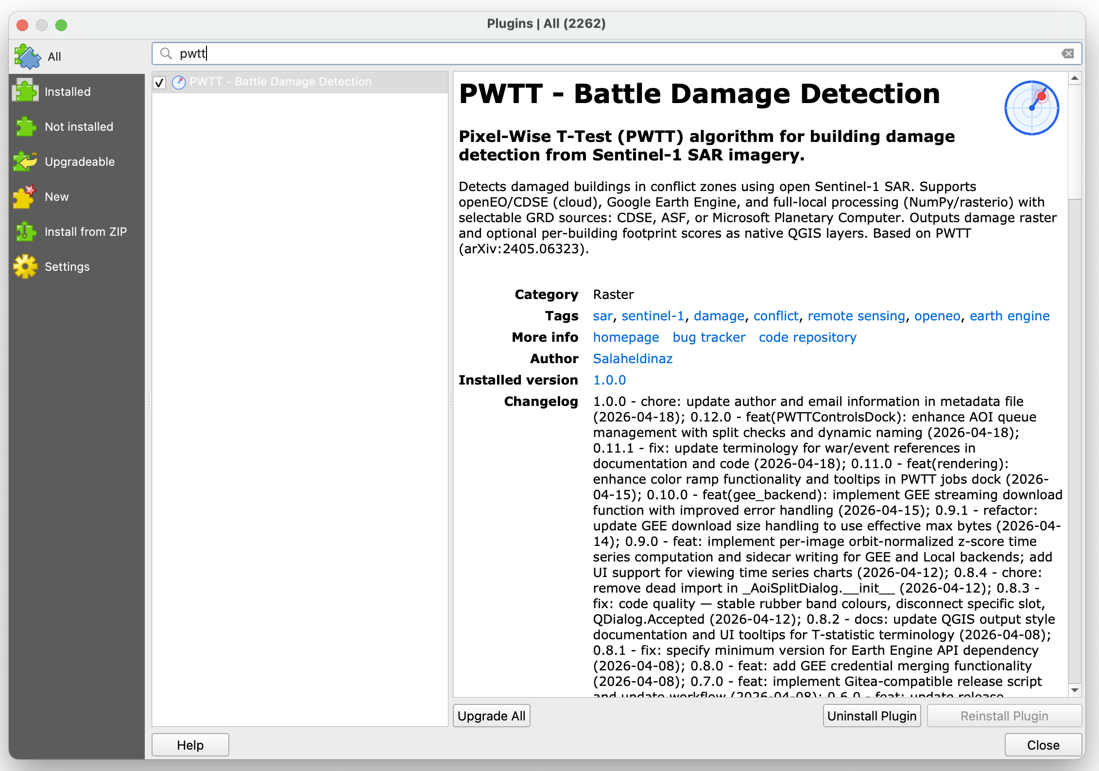1099x771 pixels.
Task: Click the openeo tag link
Action: coord(937,316)
